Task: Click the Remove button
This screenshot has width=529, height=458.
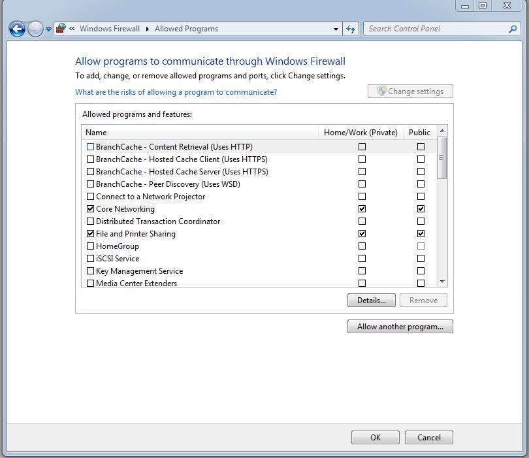Action: coord(423,301)
